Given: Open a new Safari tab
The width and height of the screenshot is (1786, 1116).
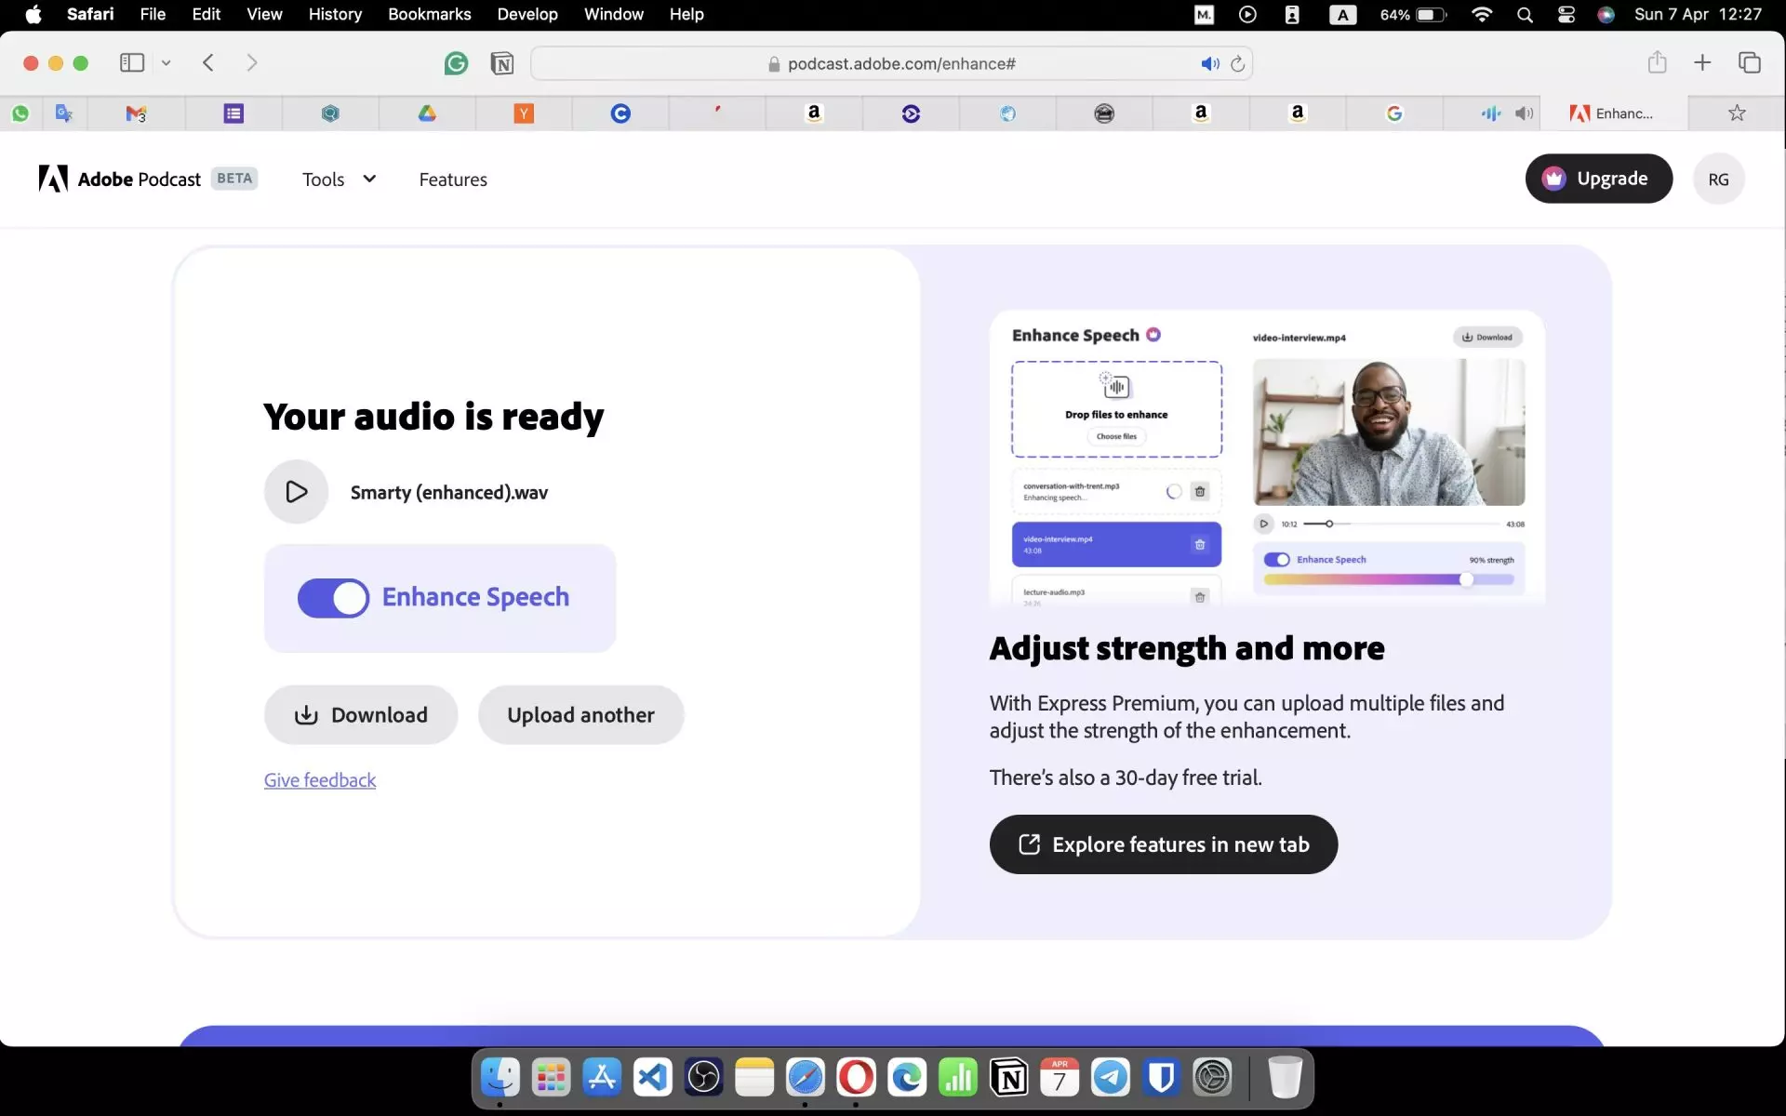Looking at the screenshot, I should 1702,62.
